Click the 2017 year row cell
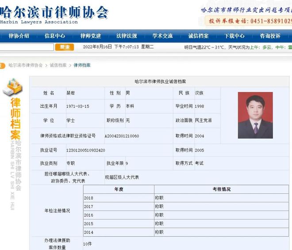 pos(119,207)
